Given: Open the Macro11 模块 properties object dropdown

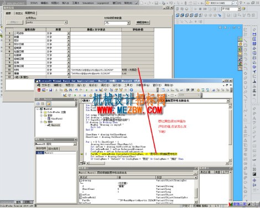Looking at the screenshot, I should tap(75, 144).
